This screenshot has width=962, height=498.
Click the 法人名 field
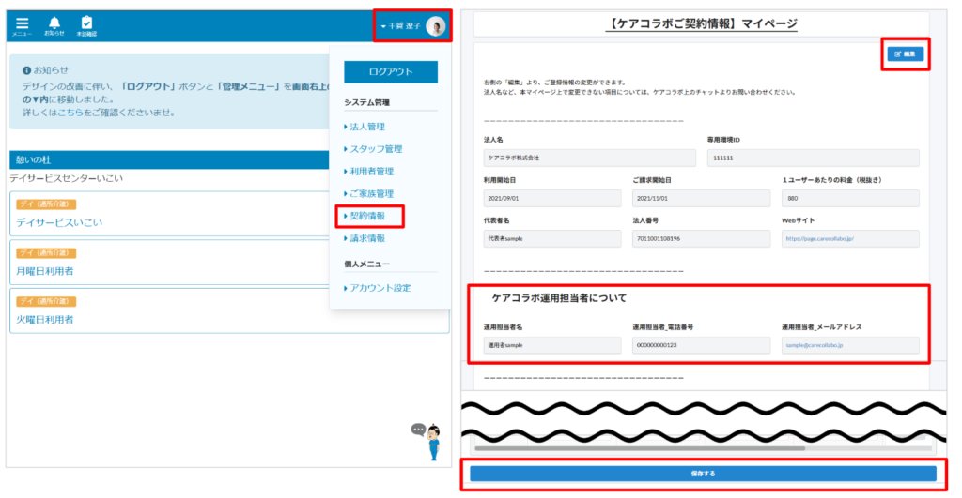(590, 158)
